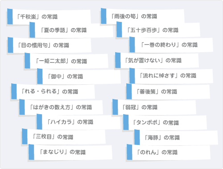Click 「のれん」の常識 entry
The height and width of the screenshot is (169, 223).
click(x=169, y=152)
